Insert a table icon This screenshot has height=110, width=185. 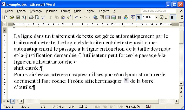(108, 17)
